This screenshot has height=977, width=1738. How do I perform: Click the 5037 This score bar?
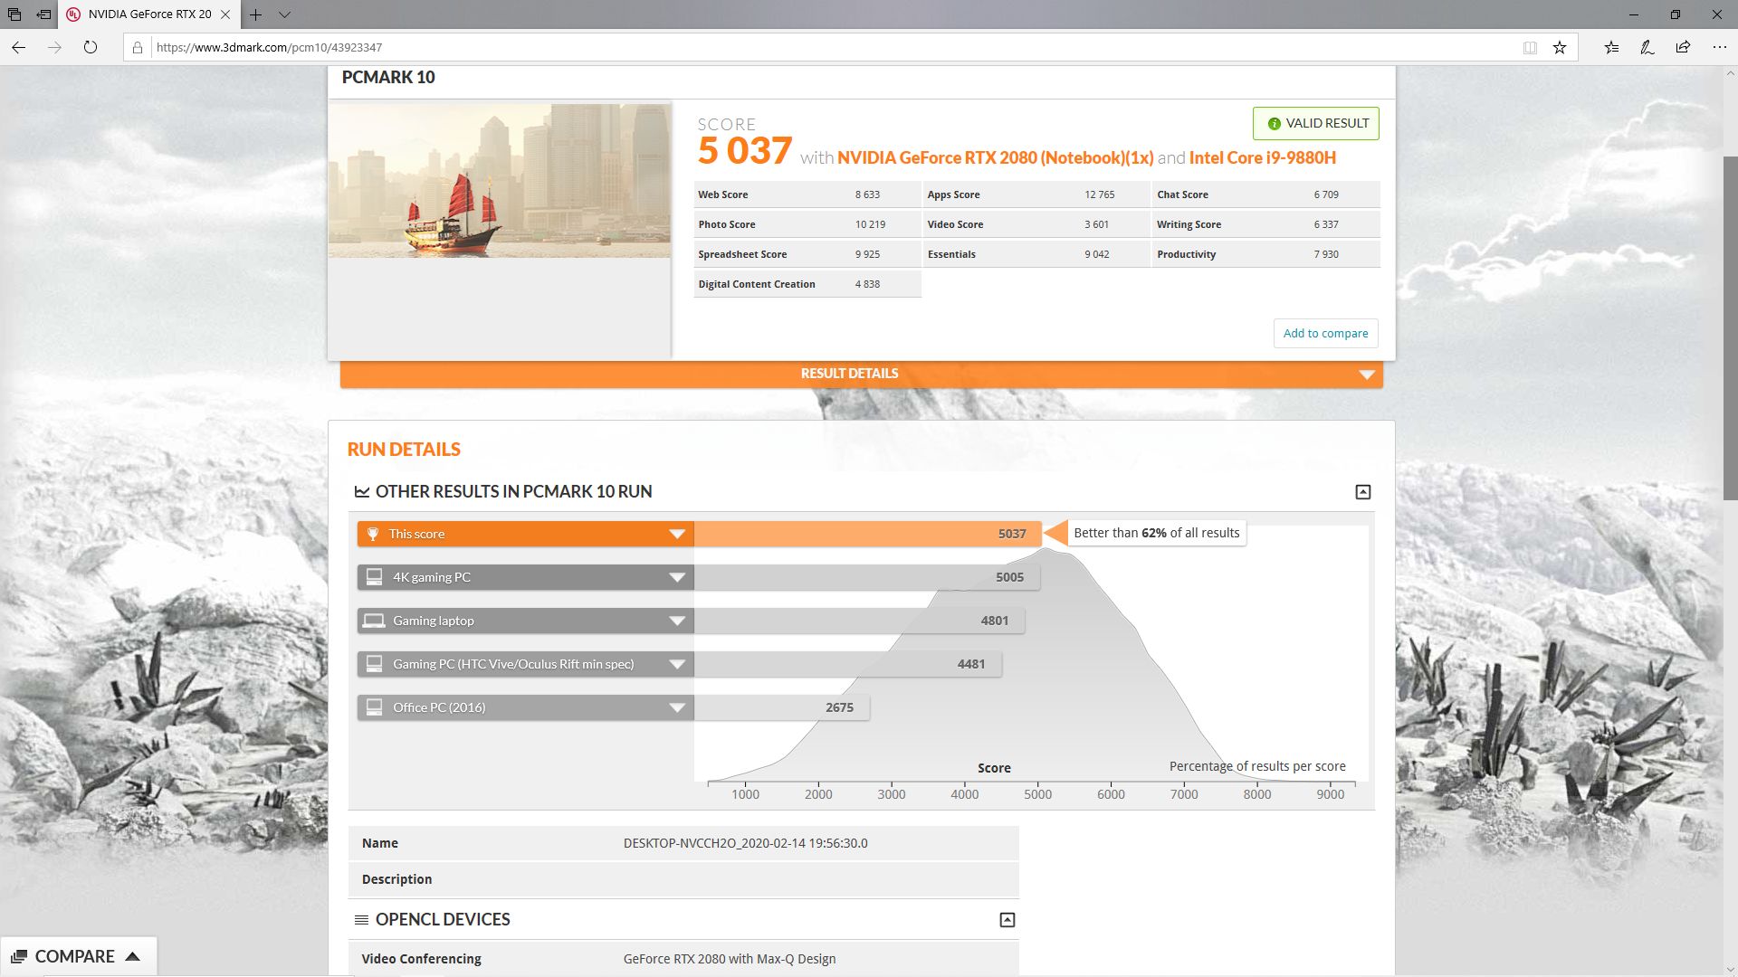pos(867,535)
